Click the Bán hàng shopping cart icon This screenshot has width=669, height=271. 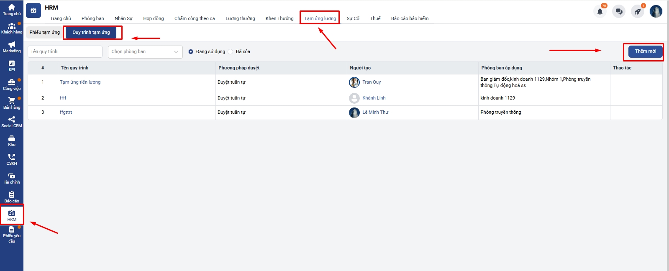point(12,101)
